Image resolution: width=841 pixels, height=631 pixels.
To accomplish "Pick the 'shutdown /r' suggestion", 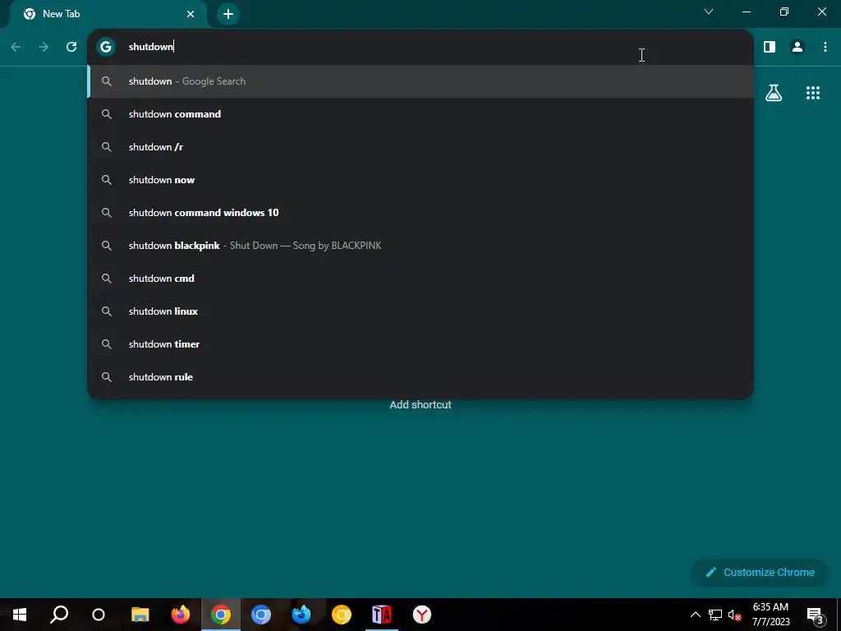I will [x=420, y=146].
